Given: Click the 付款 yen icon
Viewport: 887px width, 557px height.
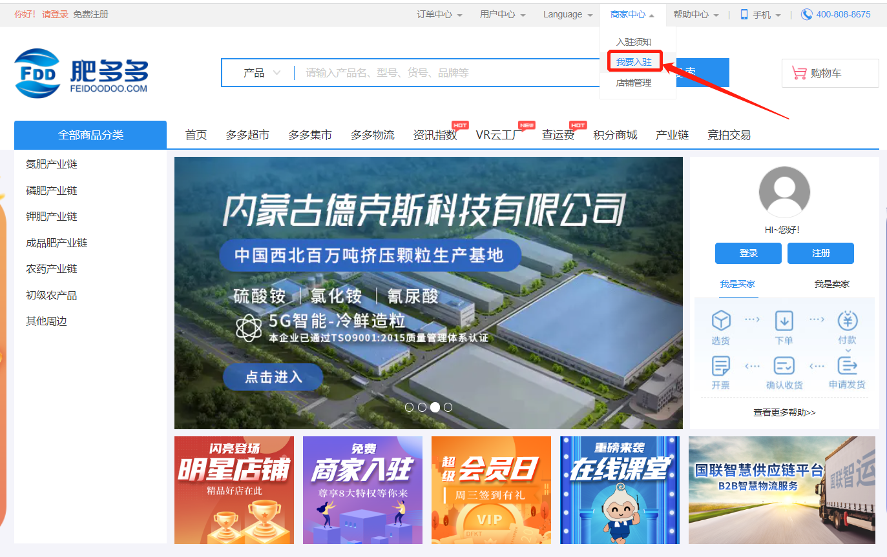Looking at the screenshot, I should (x=848, y=320).
